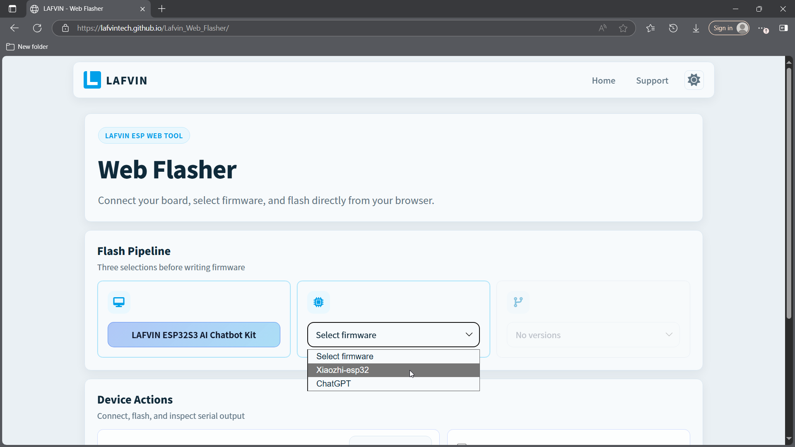Click the page vertical scrollbar thumb
Viewport: 795px width, 447px height.
(x=789, y=192)
